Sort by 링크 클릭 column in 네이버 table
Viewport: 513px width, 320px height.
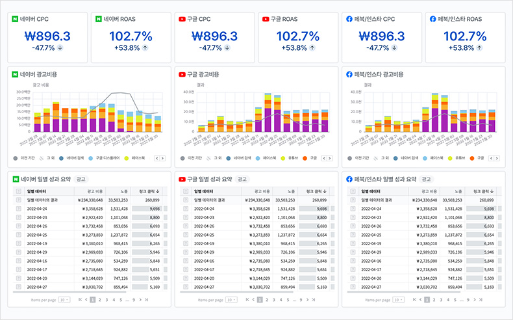pos(146,191)
